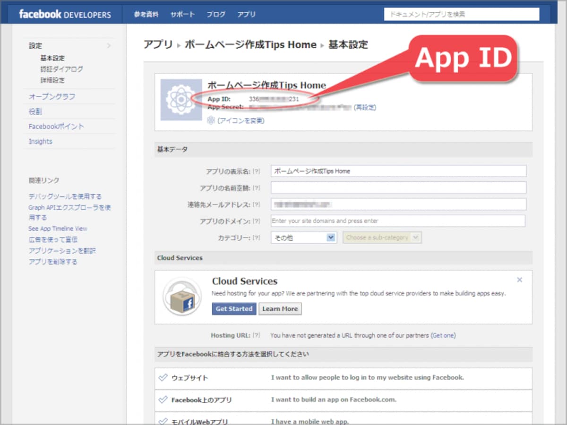The image size is (567, 425).
Task: Open the Choose a sub-category dropdown
Action: 382,238
